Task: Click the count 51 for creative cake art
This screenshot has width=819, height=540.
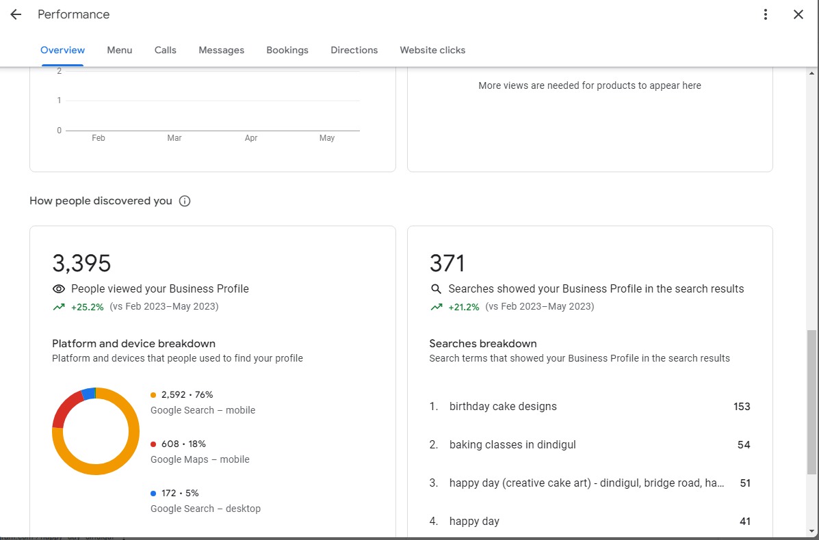Action: click(745, 483)
